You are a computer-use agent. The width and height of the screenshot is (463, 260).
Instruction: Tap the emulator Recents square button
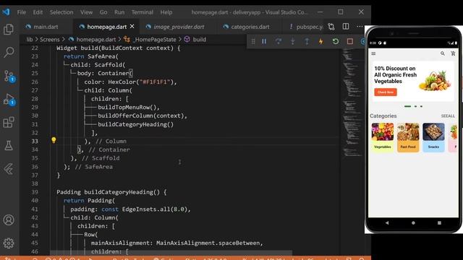[439, 223]
